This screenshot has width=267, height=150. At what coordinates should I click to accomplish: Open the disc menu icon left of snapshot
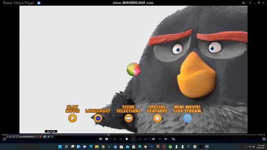101,139
